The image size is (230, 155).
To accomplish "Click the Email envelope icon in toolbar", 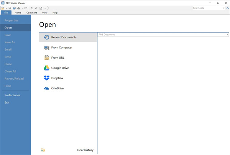I will click(x=26, y=8).
